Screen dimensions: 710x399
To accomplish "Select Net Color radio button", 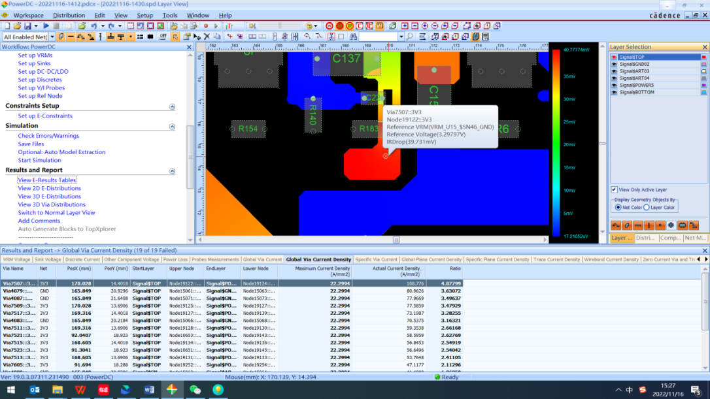I will click(618, 207).
